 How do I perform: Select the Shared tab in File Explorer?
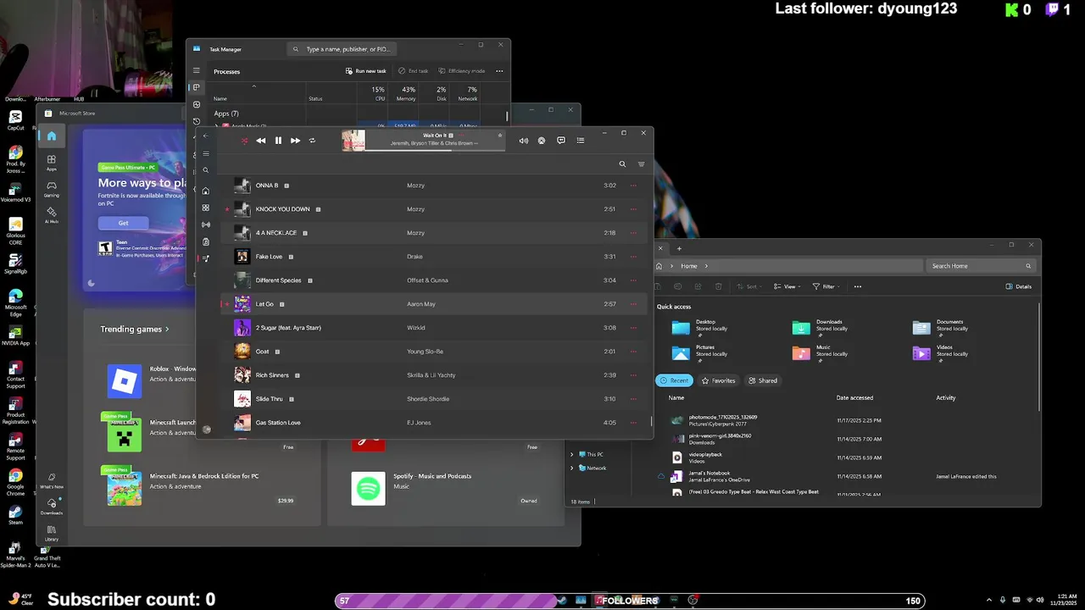point(762,380)
